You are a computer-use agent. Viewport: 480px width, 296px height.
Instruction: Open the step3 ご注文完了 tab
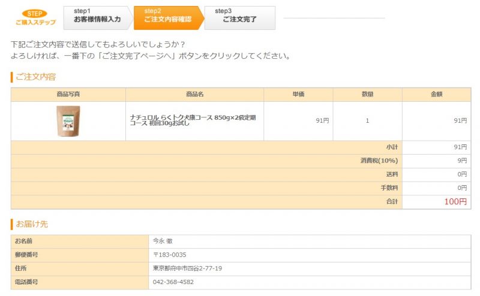point(239,18)
